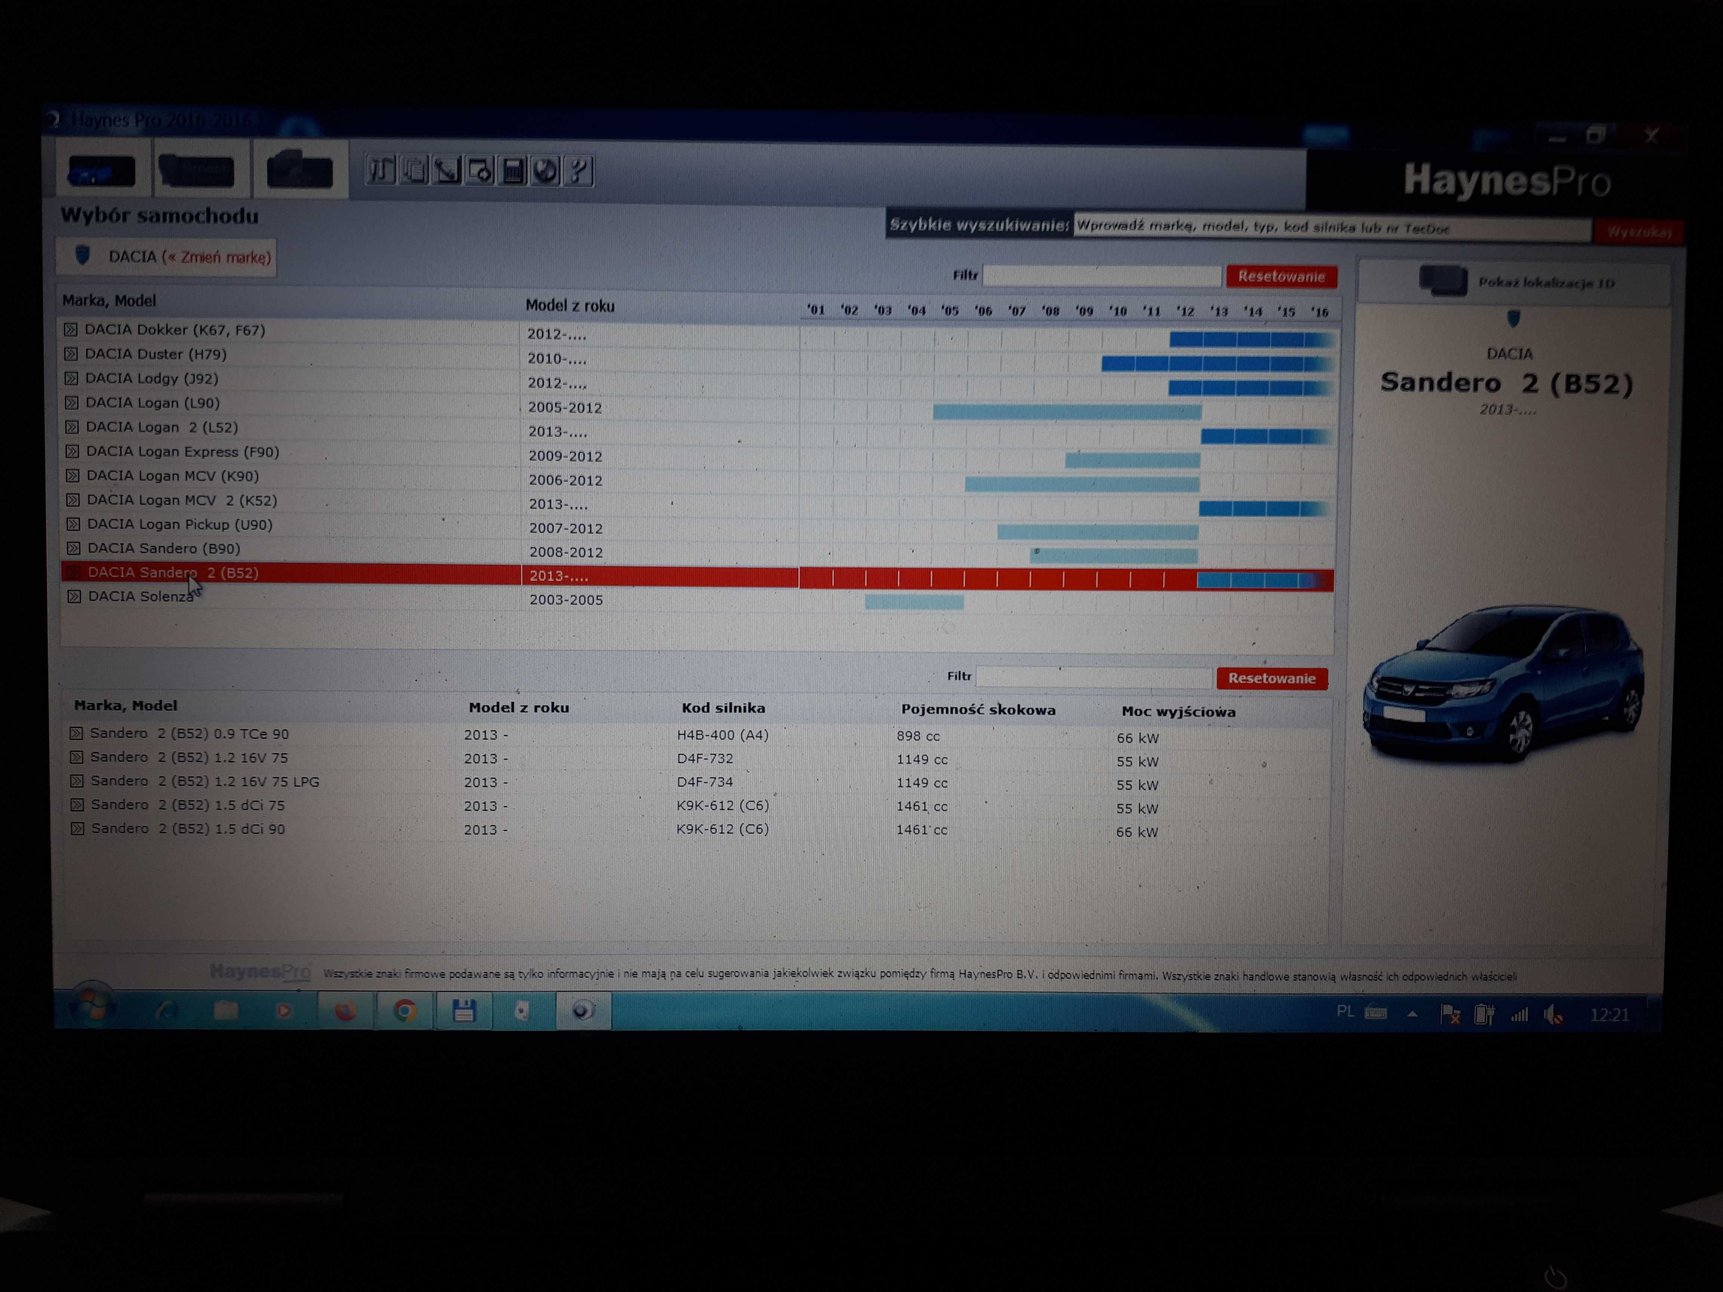This screenshot has height=1292, width=1723.
Task: Click the Duster dark blue timeline bar
Action: pos(1217,363)
